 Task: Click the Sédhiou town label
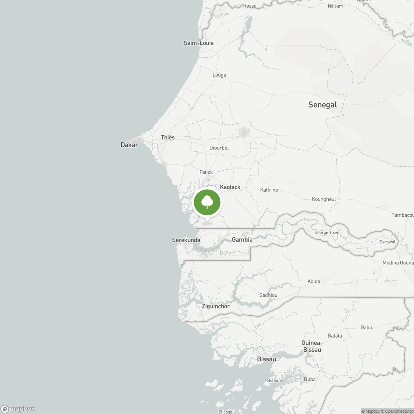268,295
